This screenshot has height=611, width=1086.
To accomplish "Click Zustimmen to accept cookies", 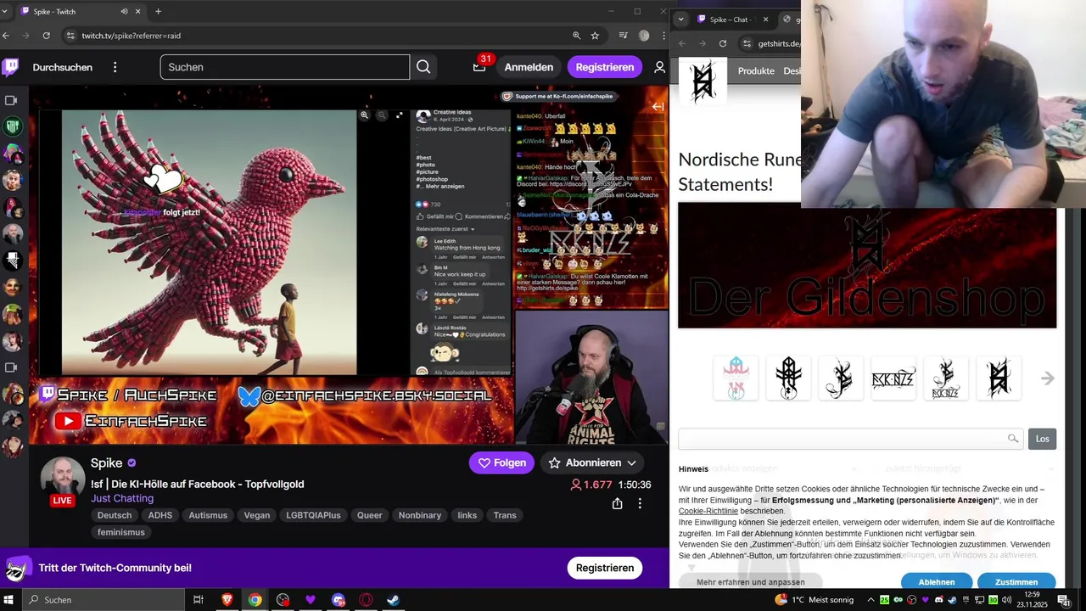I will [1016, 582].
